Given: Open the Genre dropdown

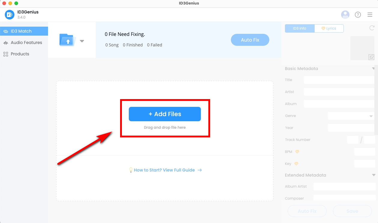Looking at the screenshot, I should [x=351, y=116].
